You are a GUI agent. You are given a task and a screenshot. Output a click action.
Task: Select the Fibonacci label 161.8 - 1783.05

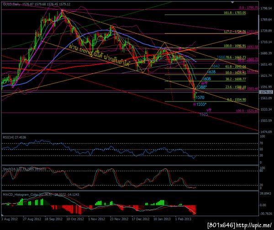click(235, 13)
